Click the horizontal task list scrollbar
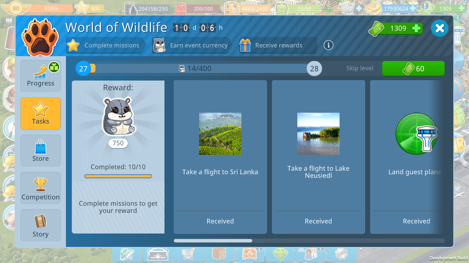This screenshot has height=263, width=469. pos(213,241)
